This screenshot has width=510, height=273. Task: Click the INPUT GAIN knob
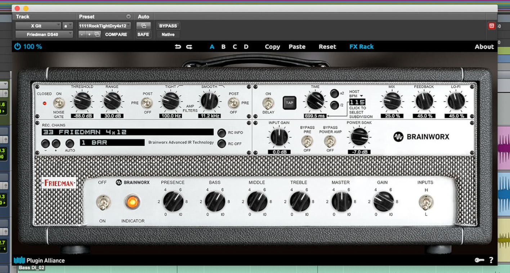(279, 137)
